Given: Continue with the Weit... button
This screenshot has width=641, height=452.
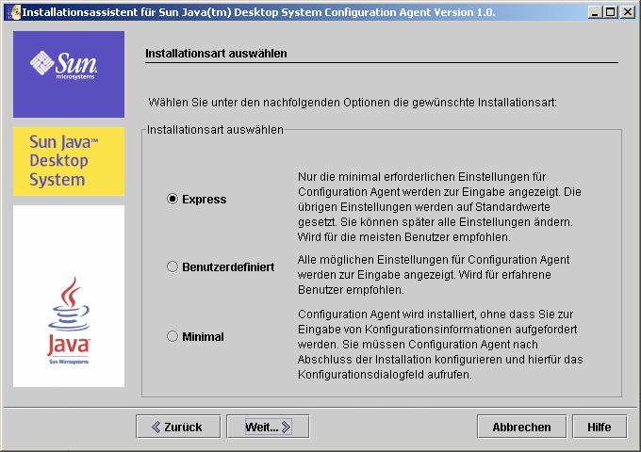Looking at the screenshot, I should (x=268, y=428).
